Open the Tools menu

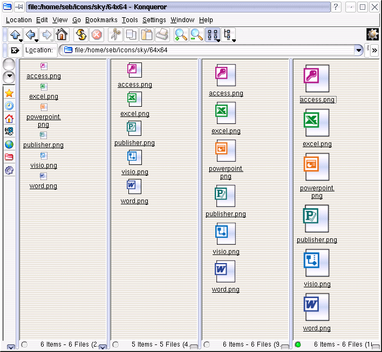coord(130,20)
